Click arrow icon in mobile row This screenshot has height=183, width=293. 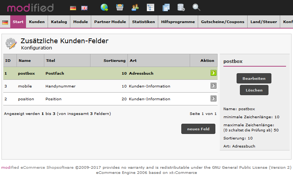click(x=214, y=86)
